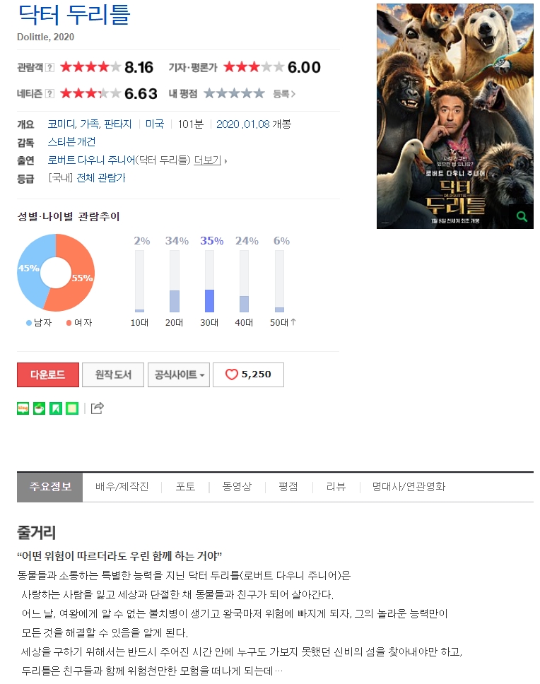Screen dimensions: 540x684
Task: Open the 동영상 tab
Action: (x=237, y=487)
